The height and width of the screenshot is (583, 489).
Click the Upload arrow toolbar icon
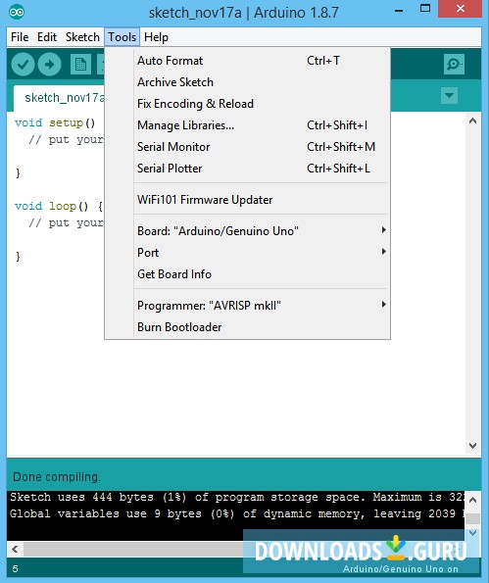click(x=49, y=65)
